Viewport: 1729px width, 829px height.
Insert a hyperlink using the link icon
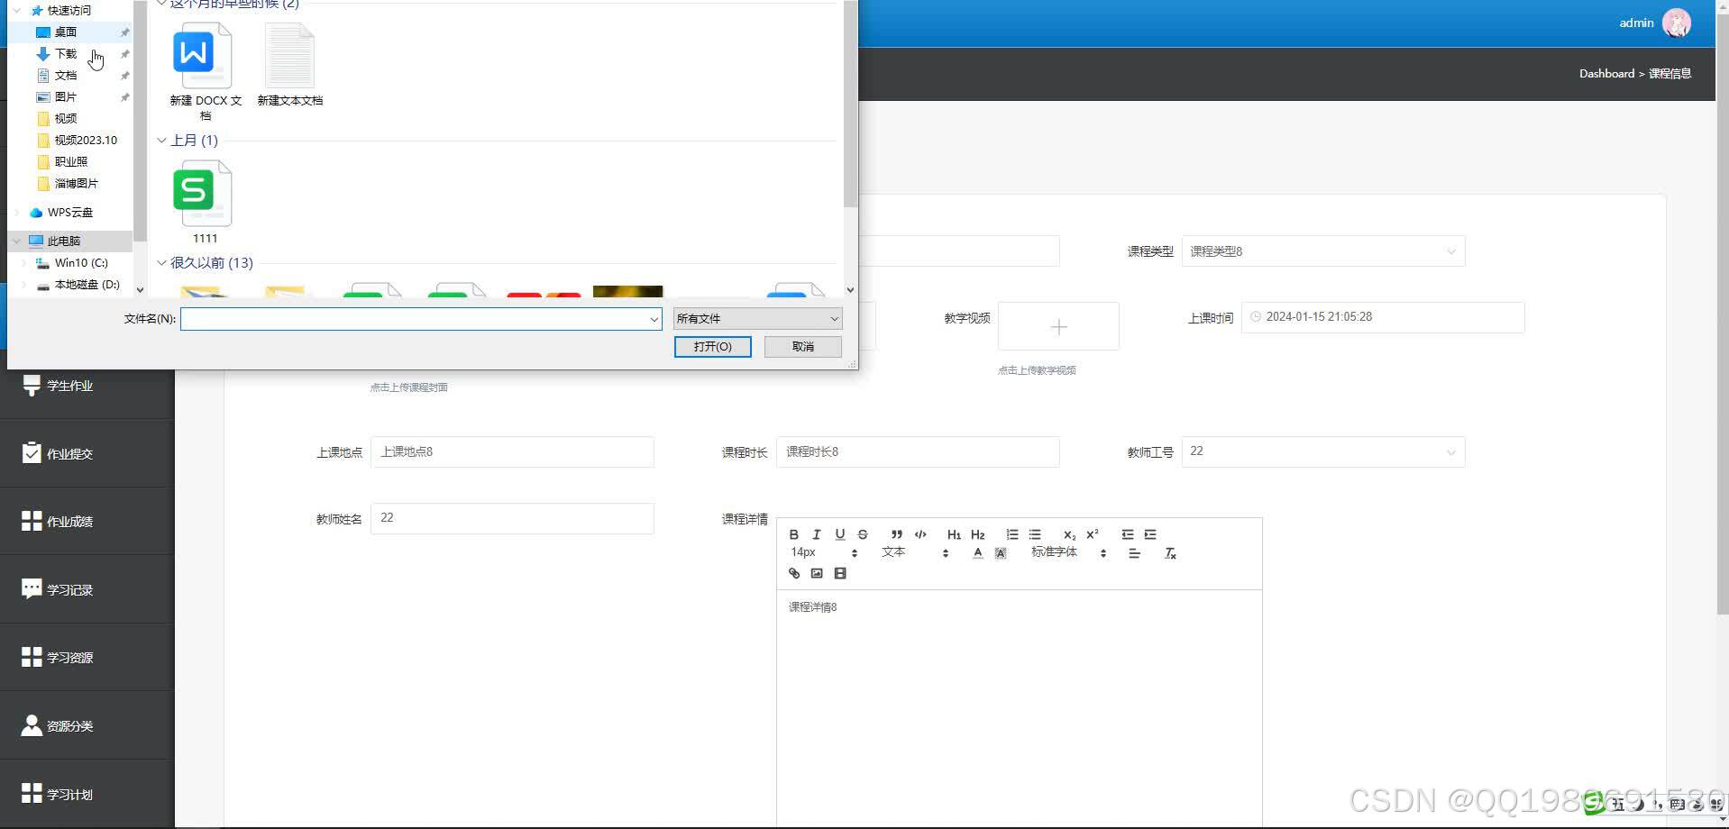[794, 573]
